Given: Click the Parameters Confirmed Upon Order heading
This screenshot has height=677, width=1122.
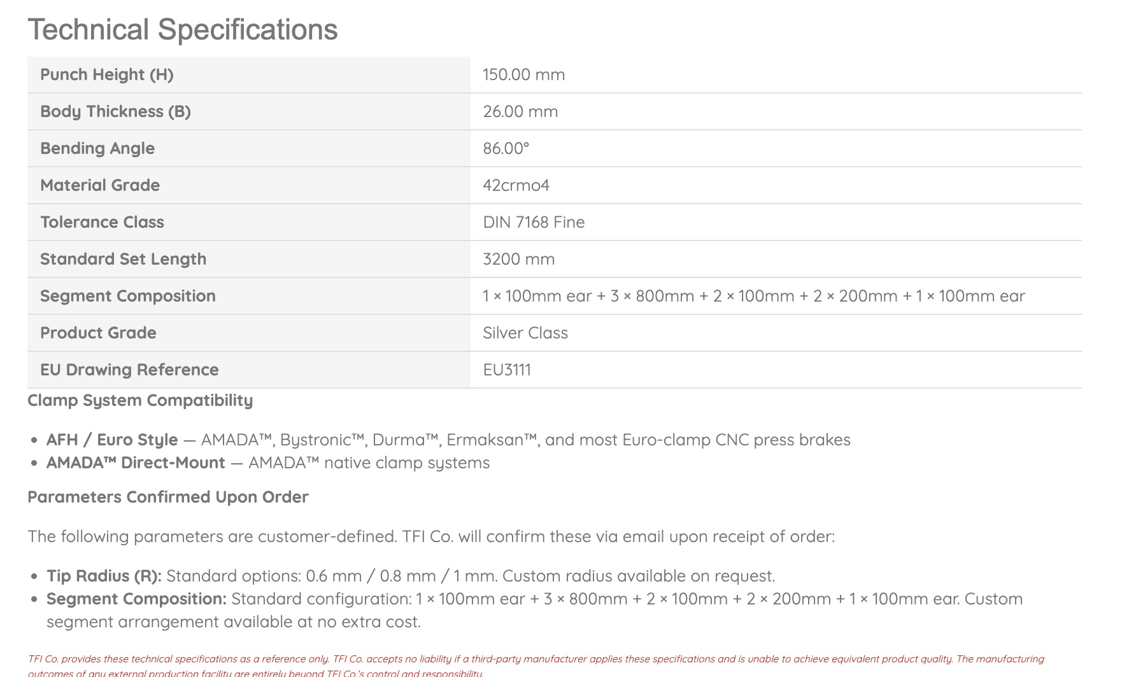Looking at the screenshot, I should point(167,497).
